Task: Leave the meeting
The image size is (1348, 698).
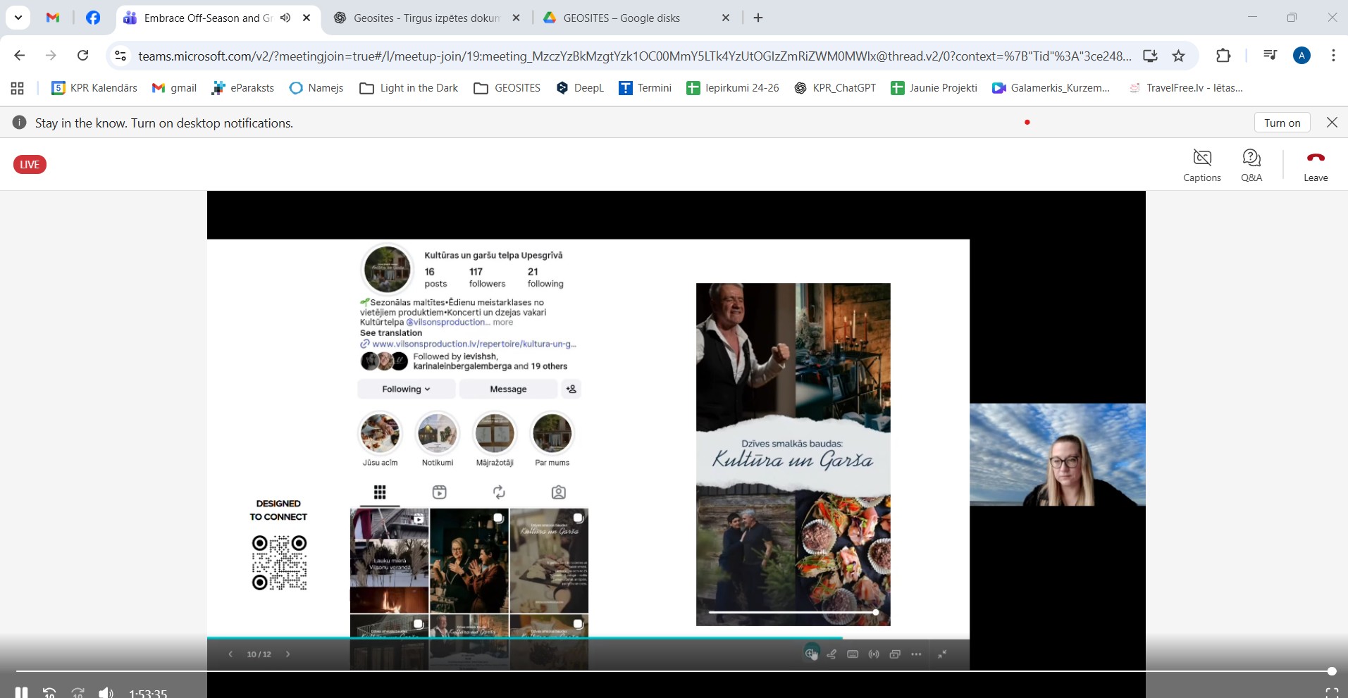Action: coord(1315,166)
